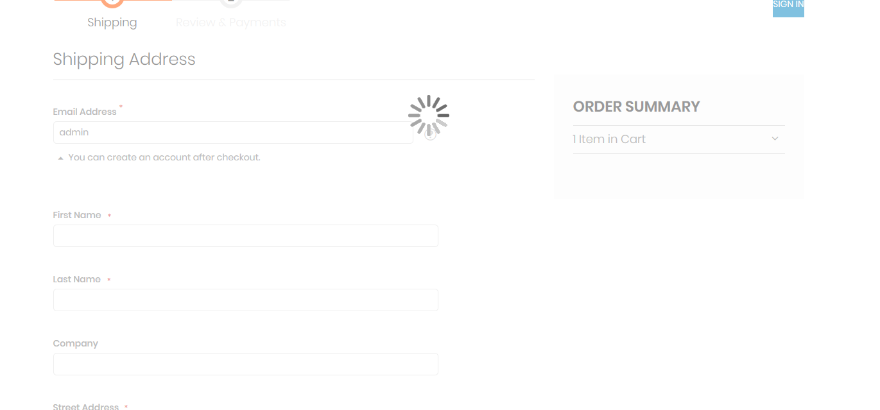Click the Sign In button
Image resolution: width=880 pixels, height=410 pixels.
click(x=788, y=6)
